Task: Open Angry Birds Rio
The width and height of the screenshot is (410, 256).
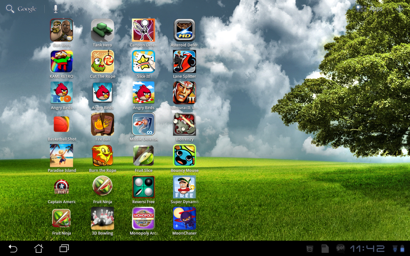Action: tap(62, 93)
